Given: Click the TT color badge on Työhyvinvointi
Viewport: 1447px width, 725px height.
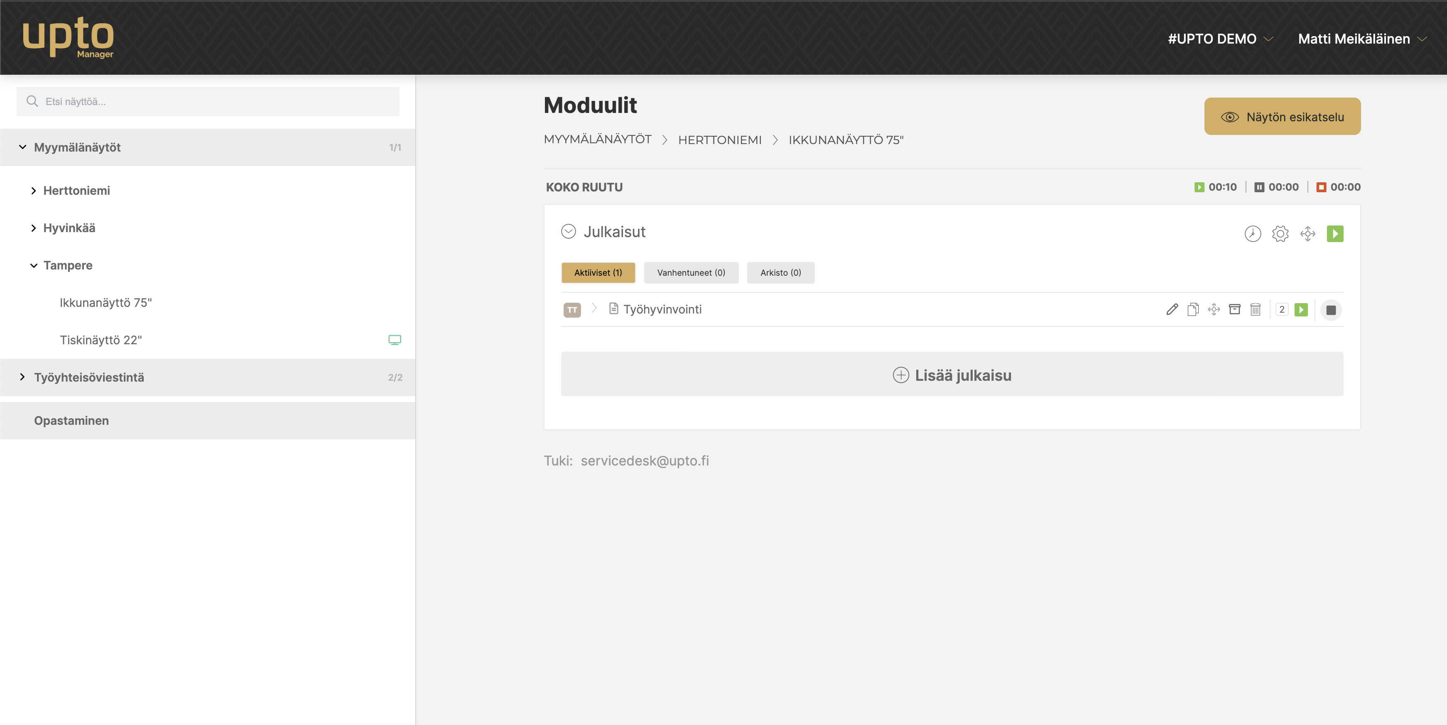Looking at the screenshot, I should click(x=572, y=310).
